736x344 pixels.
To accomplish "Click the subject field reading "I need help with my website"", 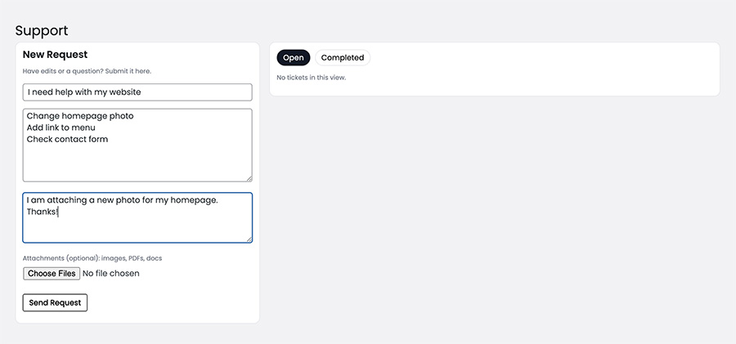I will pos(137,92).
